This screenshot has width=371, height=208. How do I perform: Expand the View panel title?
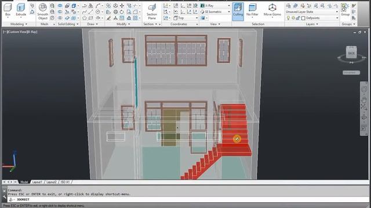[x=215, y=24]
